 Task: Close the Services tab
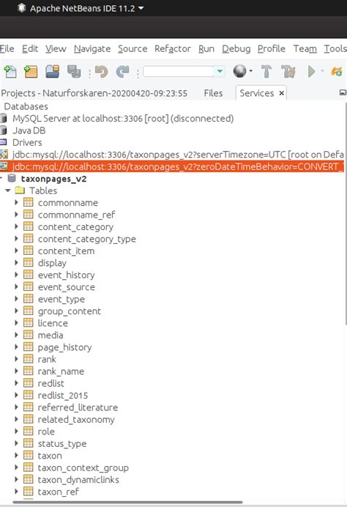pos(281,93)
